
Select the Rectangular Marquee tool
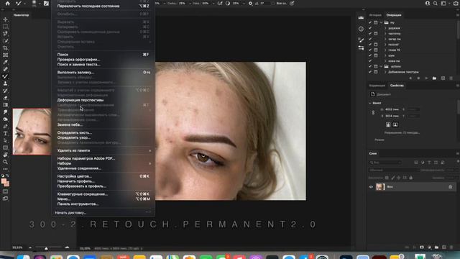5,27
